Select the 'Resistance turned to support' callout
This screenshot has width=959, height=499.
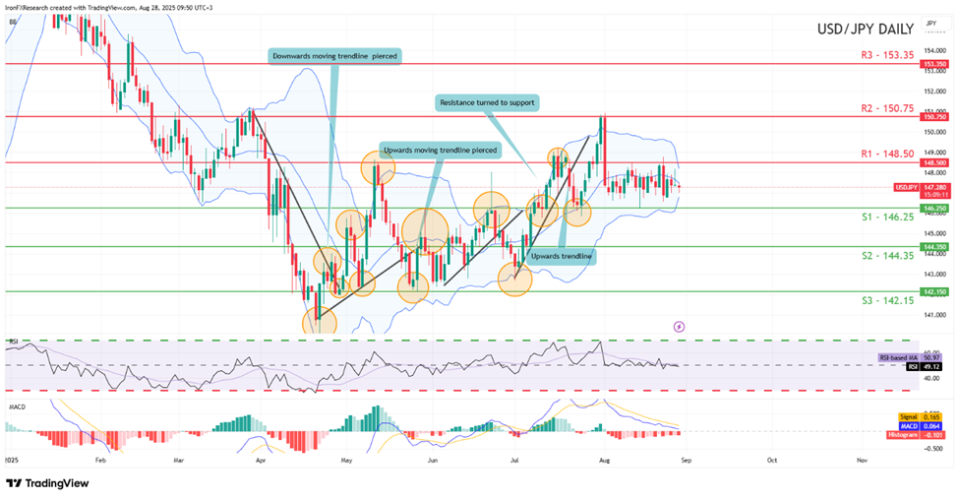point(488,102)
